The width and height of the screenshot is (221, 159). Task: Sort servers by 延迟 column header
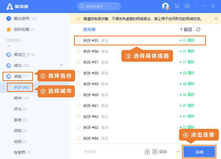(x=186, y=29)
